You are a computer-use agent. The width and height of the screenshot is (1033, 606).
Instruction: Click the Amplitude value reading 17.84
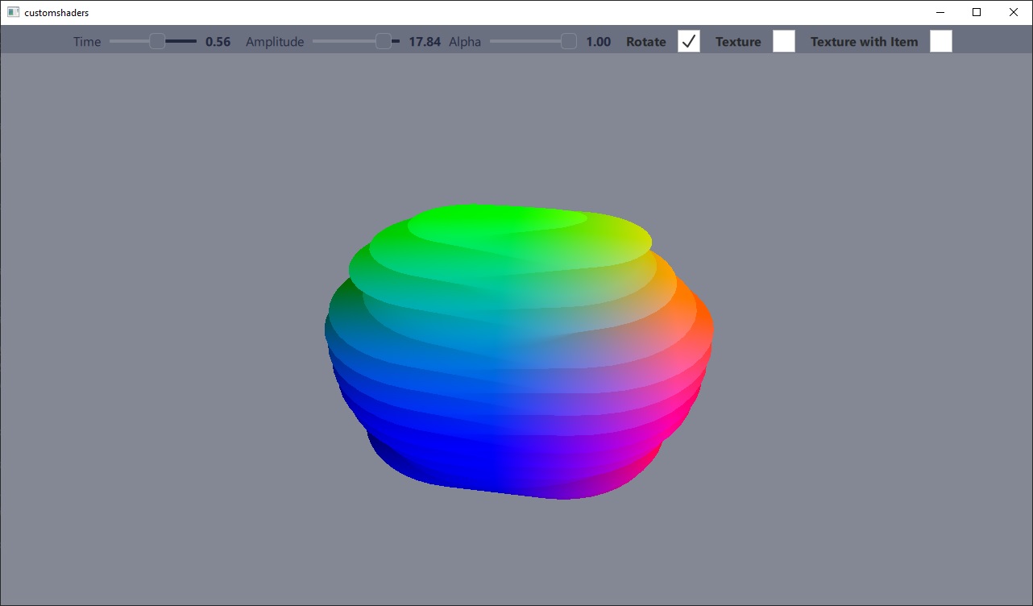(424, 41)
